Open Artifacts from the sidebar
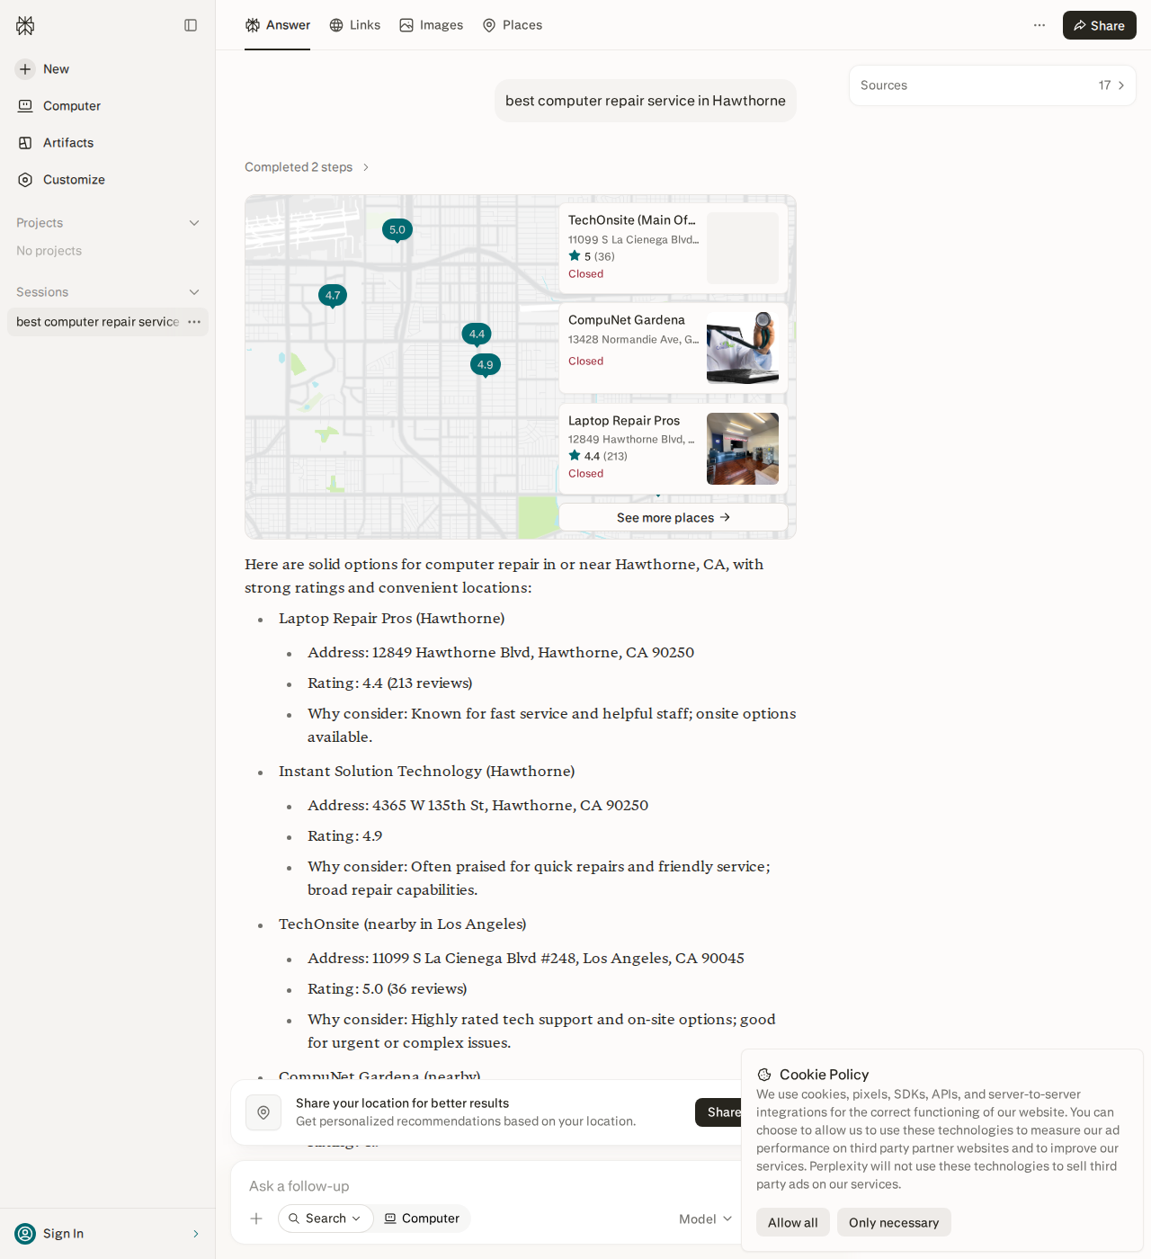 click(x=55, y=143)
